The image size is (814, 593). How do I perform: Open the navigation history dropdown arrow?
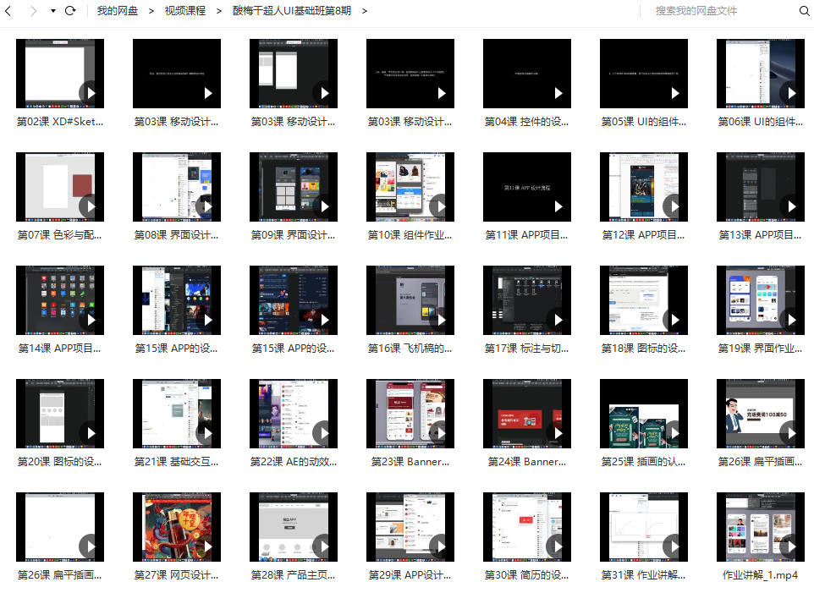[x=53, y=11]
